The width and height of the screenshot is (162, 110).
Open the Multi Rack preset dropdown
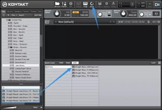[55, 22]
